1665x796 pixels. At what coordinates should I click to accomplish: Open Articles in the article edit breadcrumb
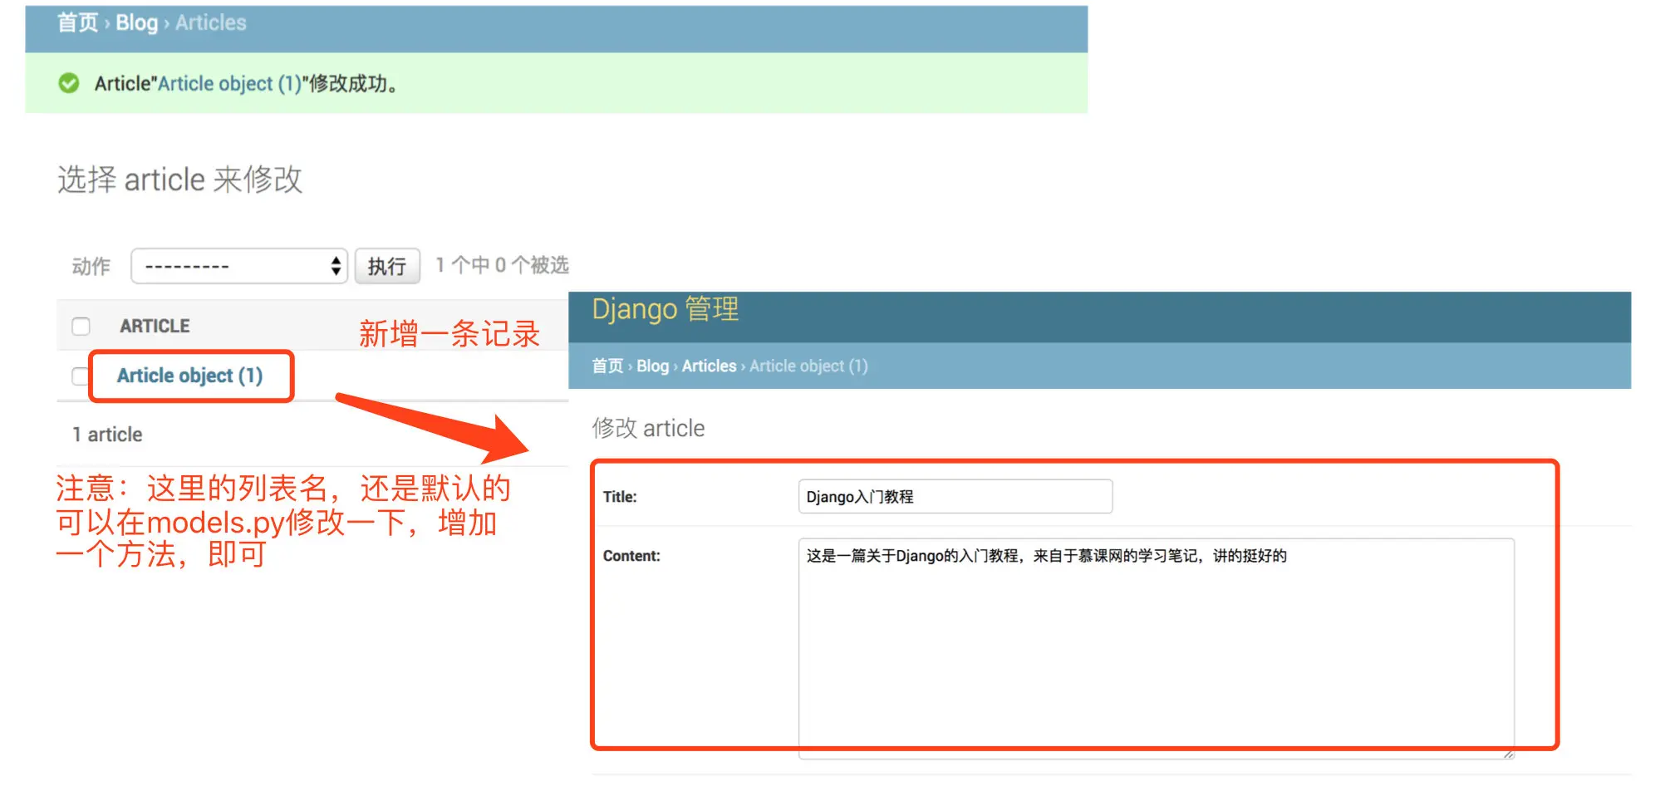[709, 366]
